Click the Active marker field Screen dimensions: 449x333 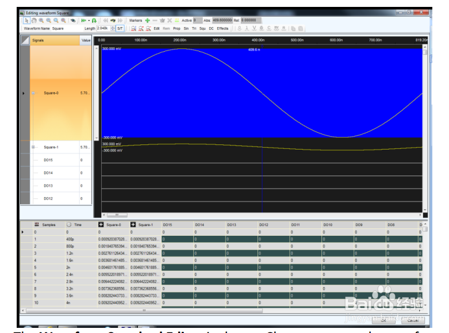click(x=197, y=20)
